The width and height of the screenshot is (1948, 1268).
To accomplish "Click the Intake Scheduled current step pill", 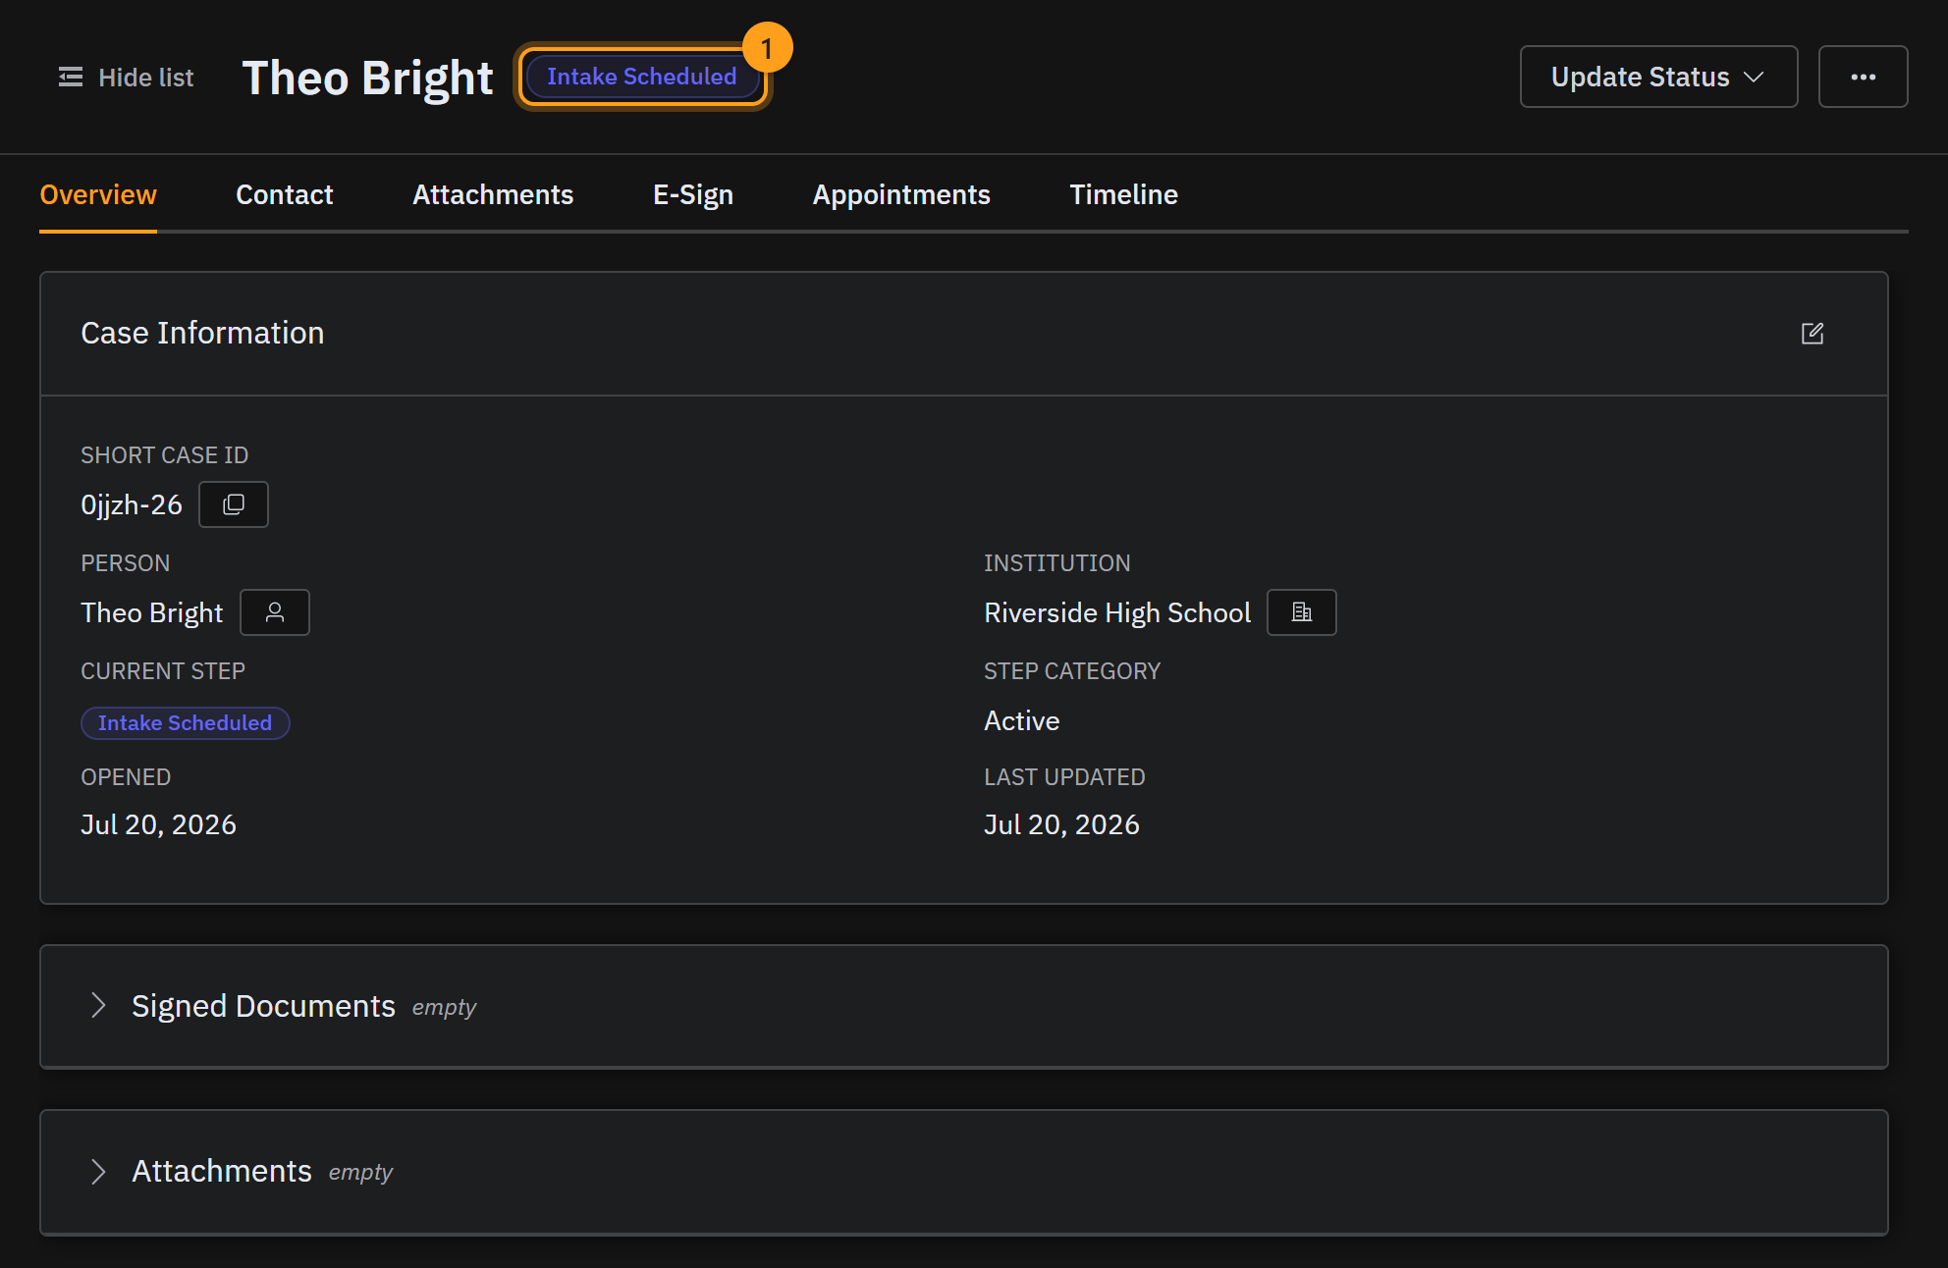I will coord(186,723).
